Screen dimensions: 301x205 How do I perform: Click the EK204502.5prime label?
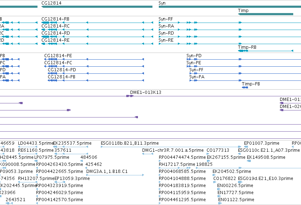232,171
